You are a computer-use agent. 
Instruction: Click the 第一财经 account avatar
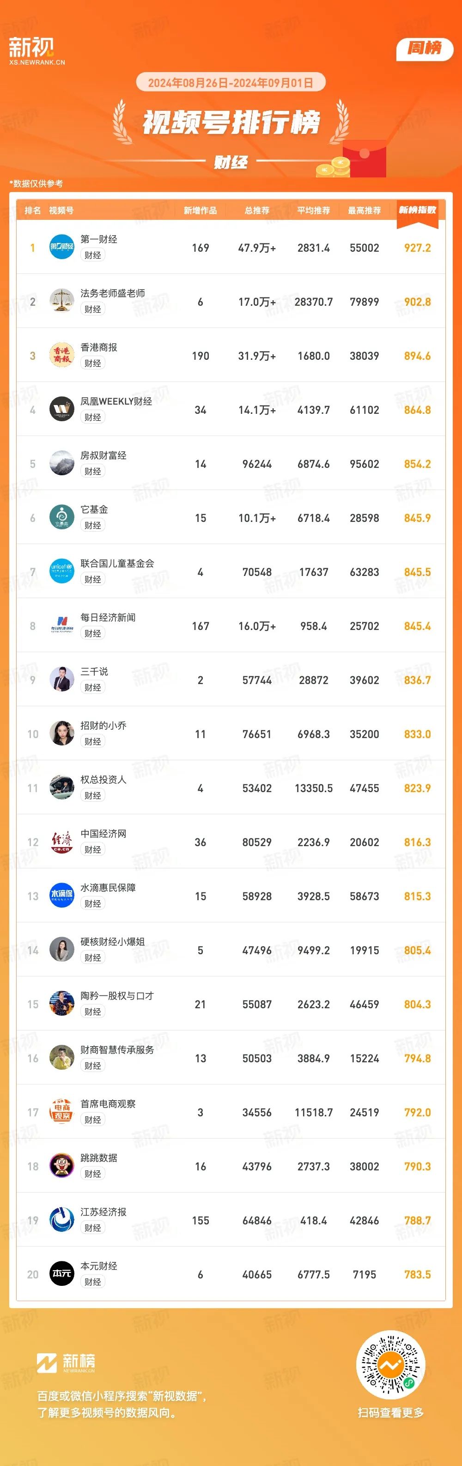pos(61,247)
